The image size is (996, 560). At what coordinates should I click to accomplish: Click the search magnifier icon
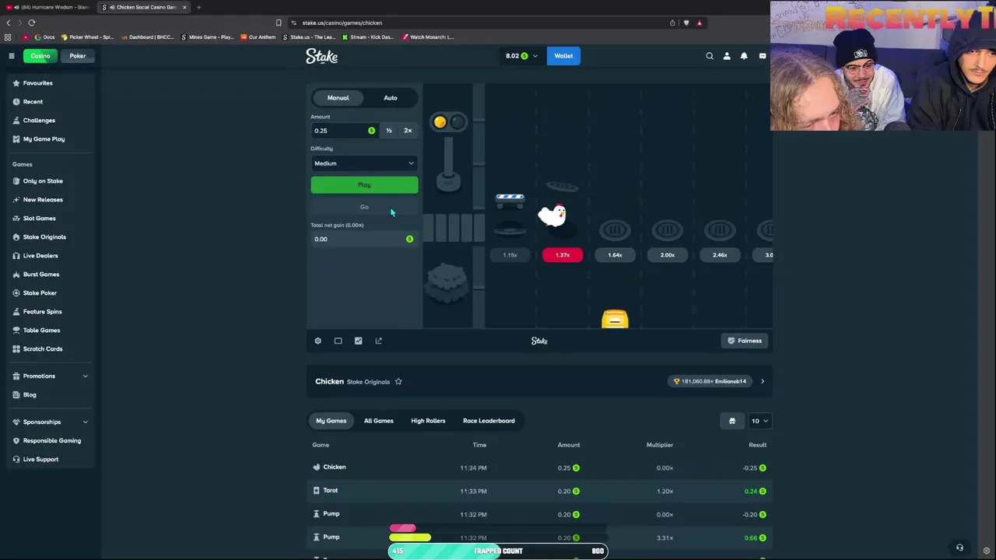point(710,56)
